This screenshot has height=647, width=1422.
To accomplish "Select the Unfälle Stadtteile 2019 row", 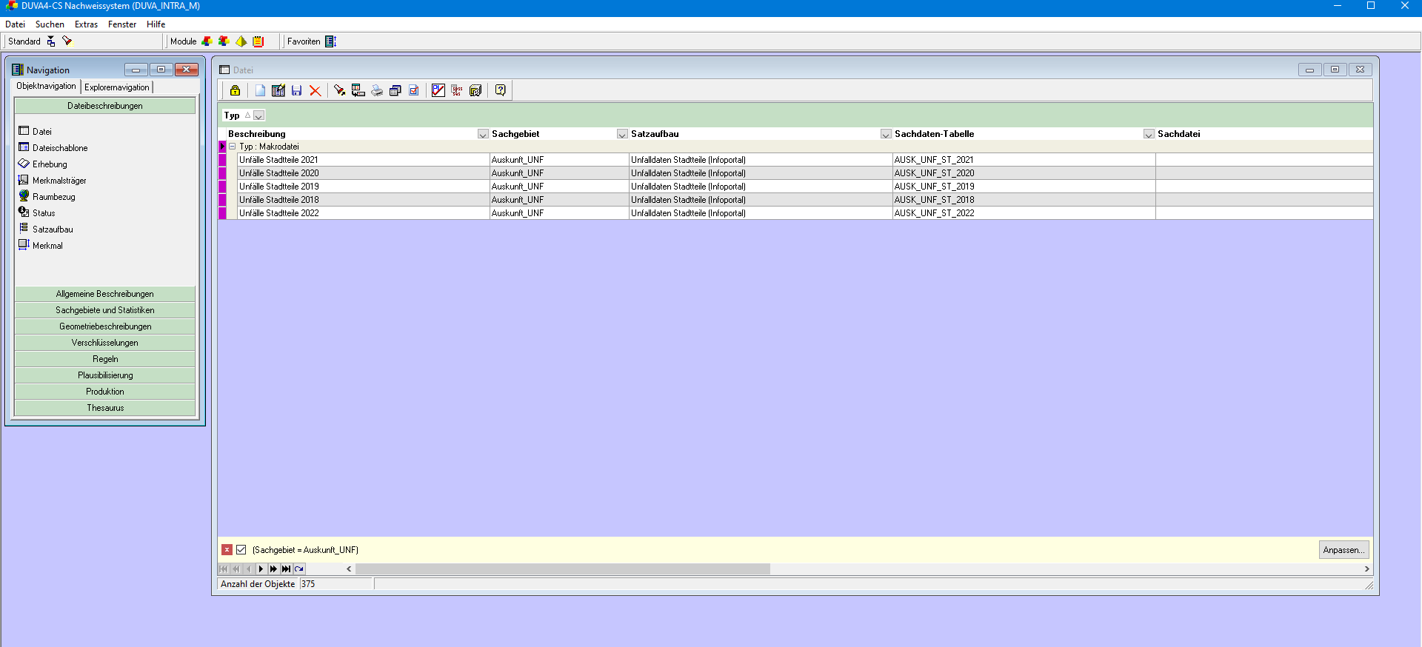I will pyautogui.click(x=279, y=187).
